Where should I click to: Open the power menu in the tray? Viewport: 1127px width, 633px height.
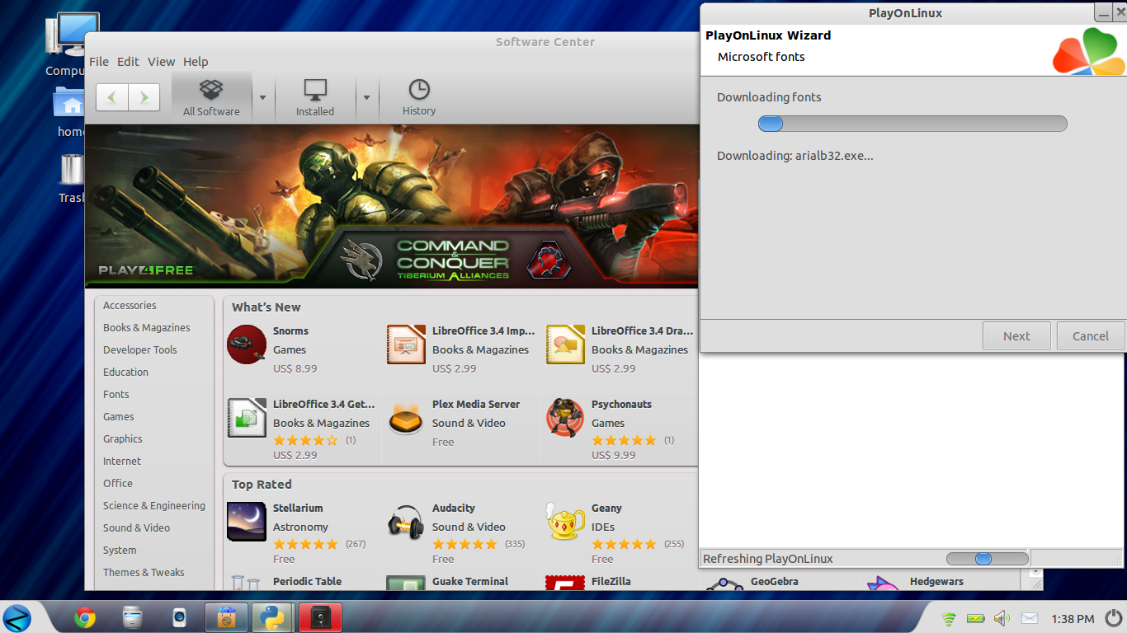(1114, 618)
